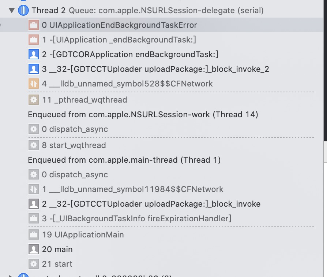Select frame 8 start_wqthread

[x=162, y=145]
